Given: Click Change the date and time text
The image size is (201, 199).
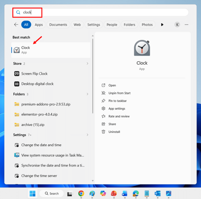Looking at the screenshot, I should pos(41,145).
